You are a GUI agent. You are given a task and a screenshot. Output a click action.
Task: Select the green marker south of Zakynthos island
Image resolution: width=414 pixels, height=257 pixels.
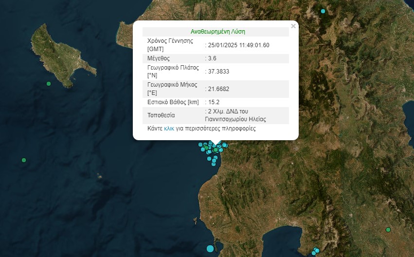coord(49,84)
